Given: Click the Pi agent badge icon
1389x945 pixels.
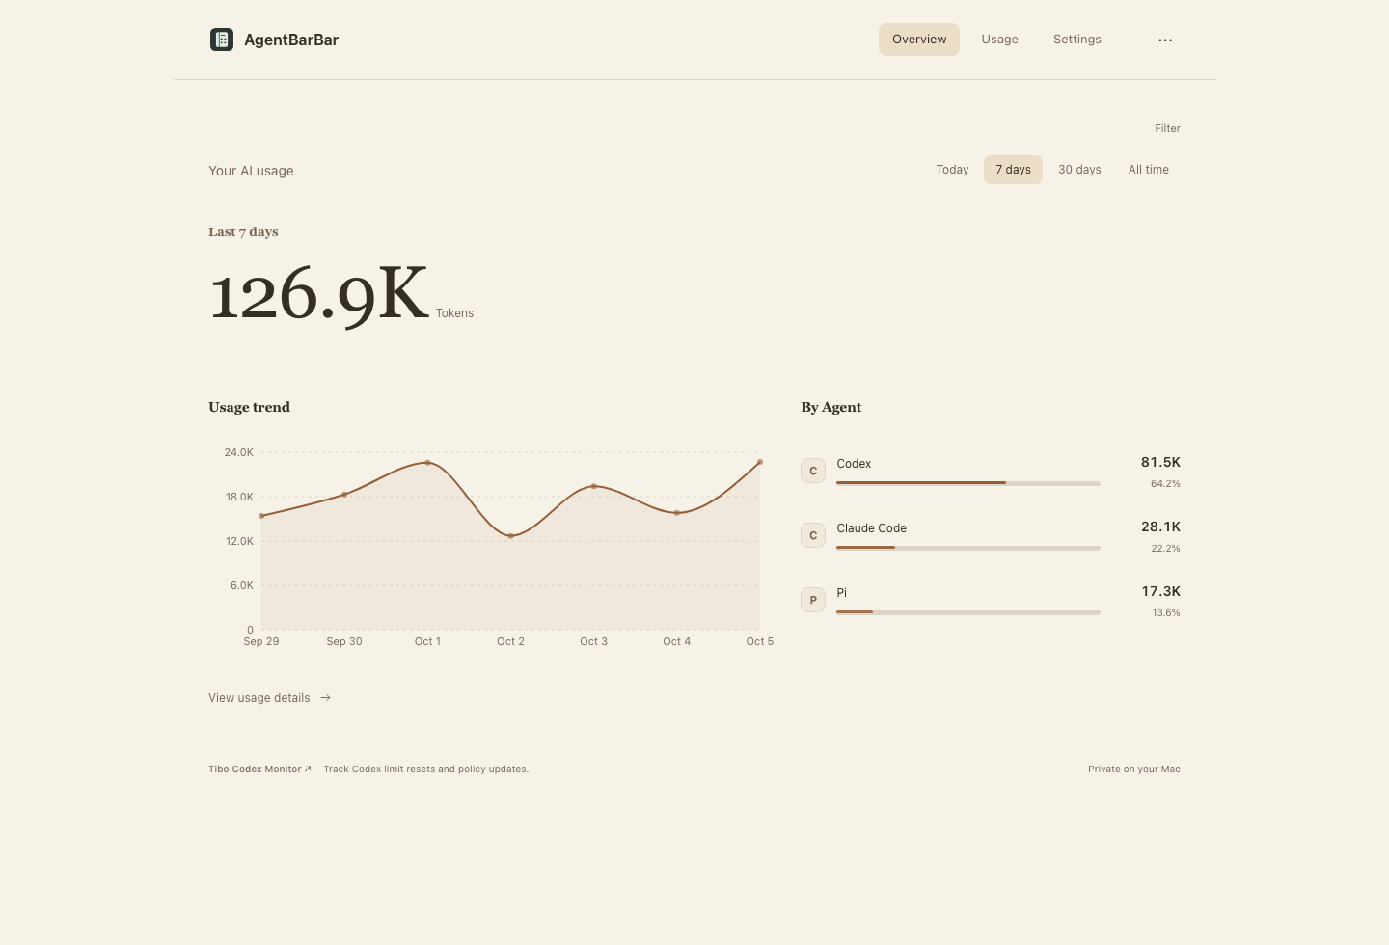Looking at the screenshot, I should (x=813, y=600).
